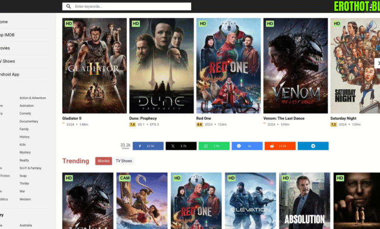This screenshot has height=229, width=380.
Task: Open featured Red One poster
Action: coord(228,66)
